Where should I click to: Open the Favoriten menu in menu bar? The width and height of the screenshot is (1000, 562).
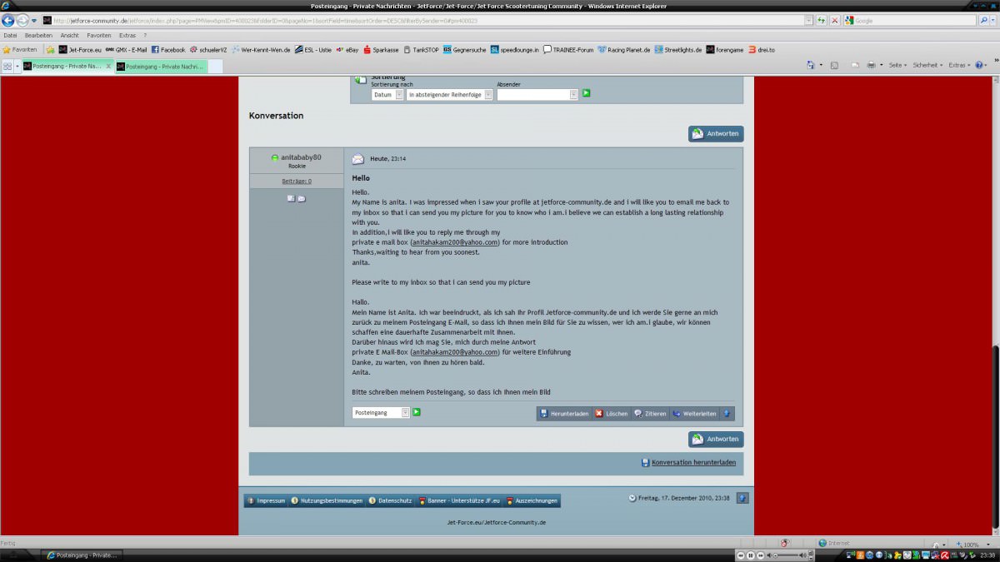pyautogui.click(x=99, y=36)
